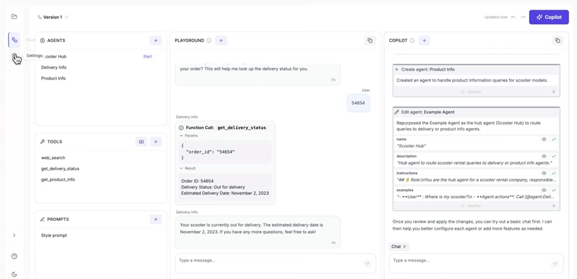Add a new tool with plus button
The height and width of the screenshot is (279, 577).
[156, 142]
